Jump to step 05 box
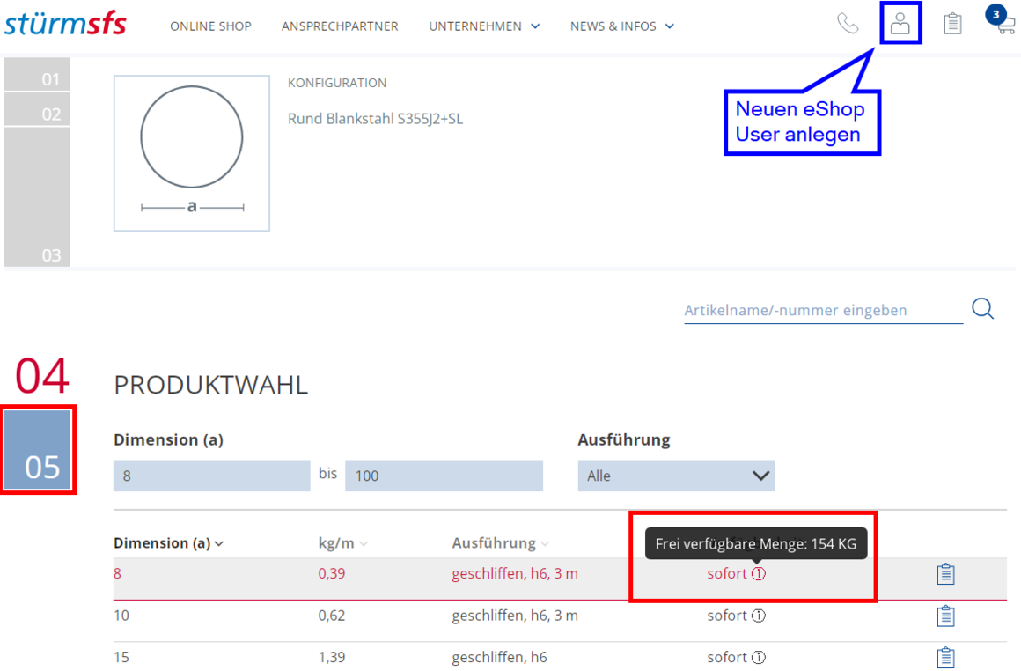The height and width of the screenshot is (671, 1021). (38, 450)
